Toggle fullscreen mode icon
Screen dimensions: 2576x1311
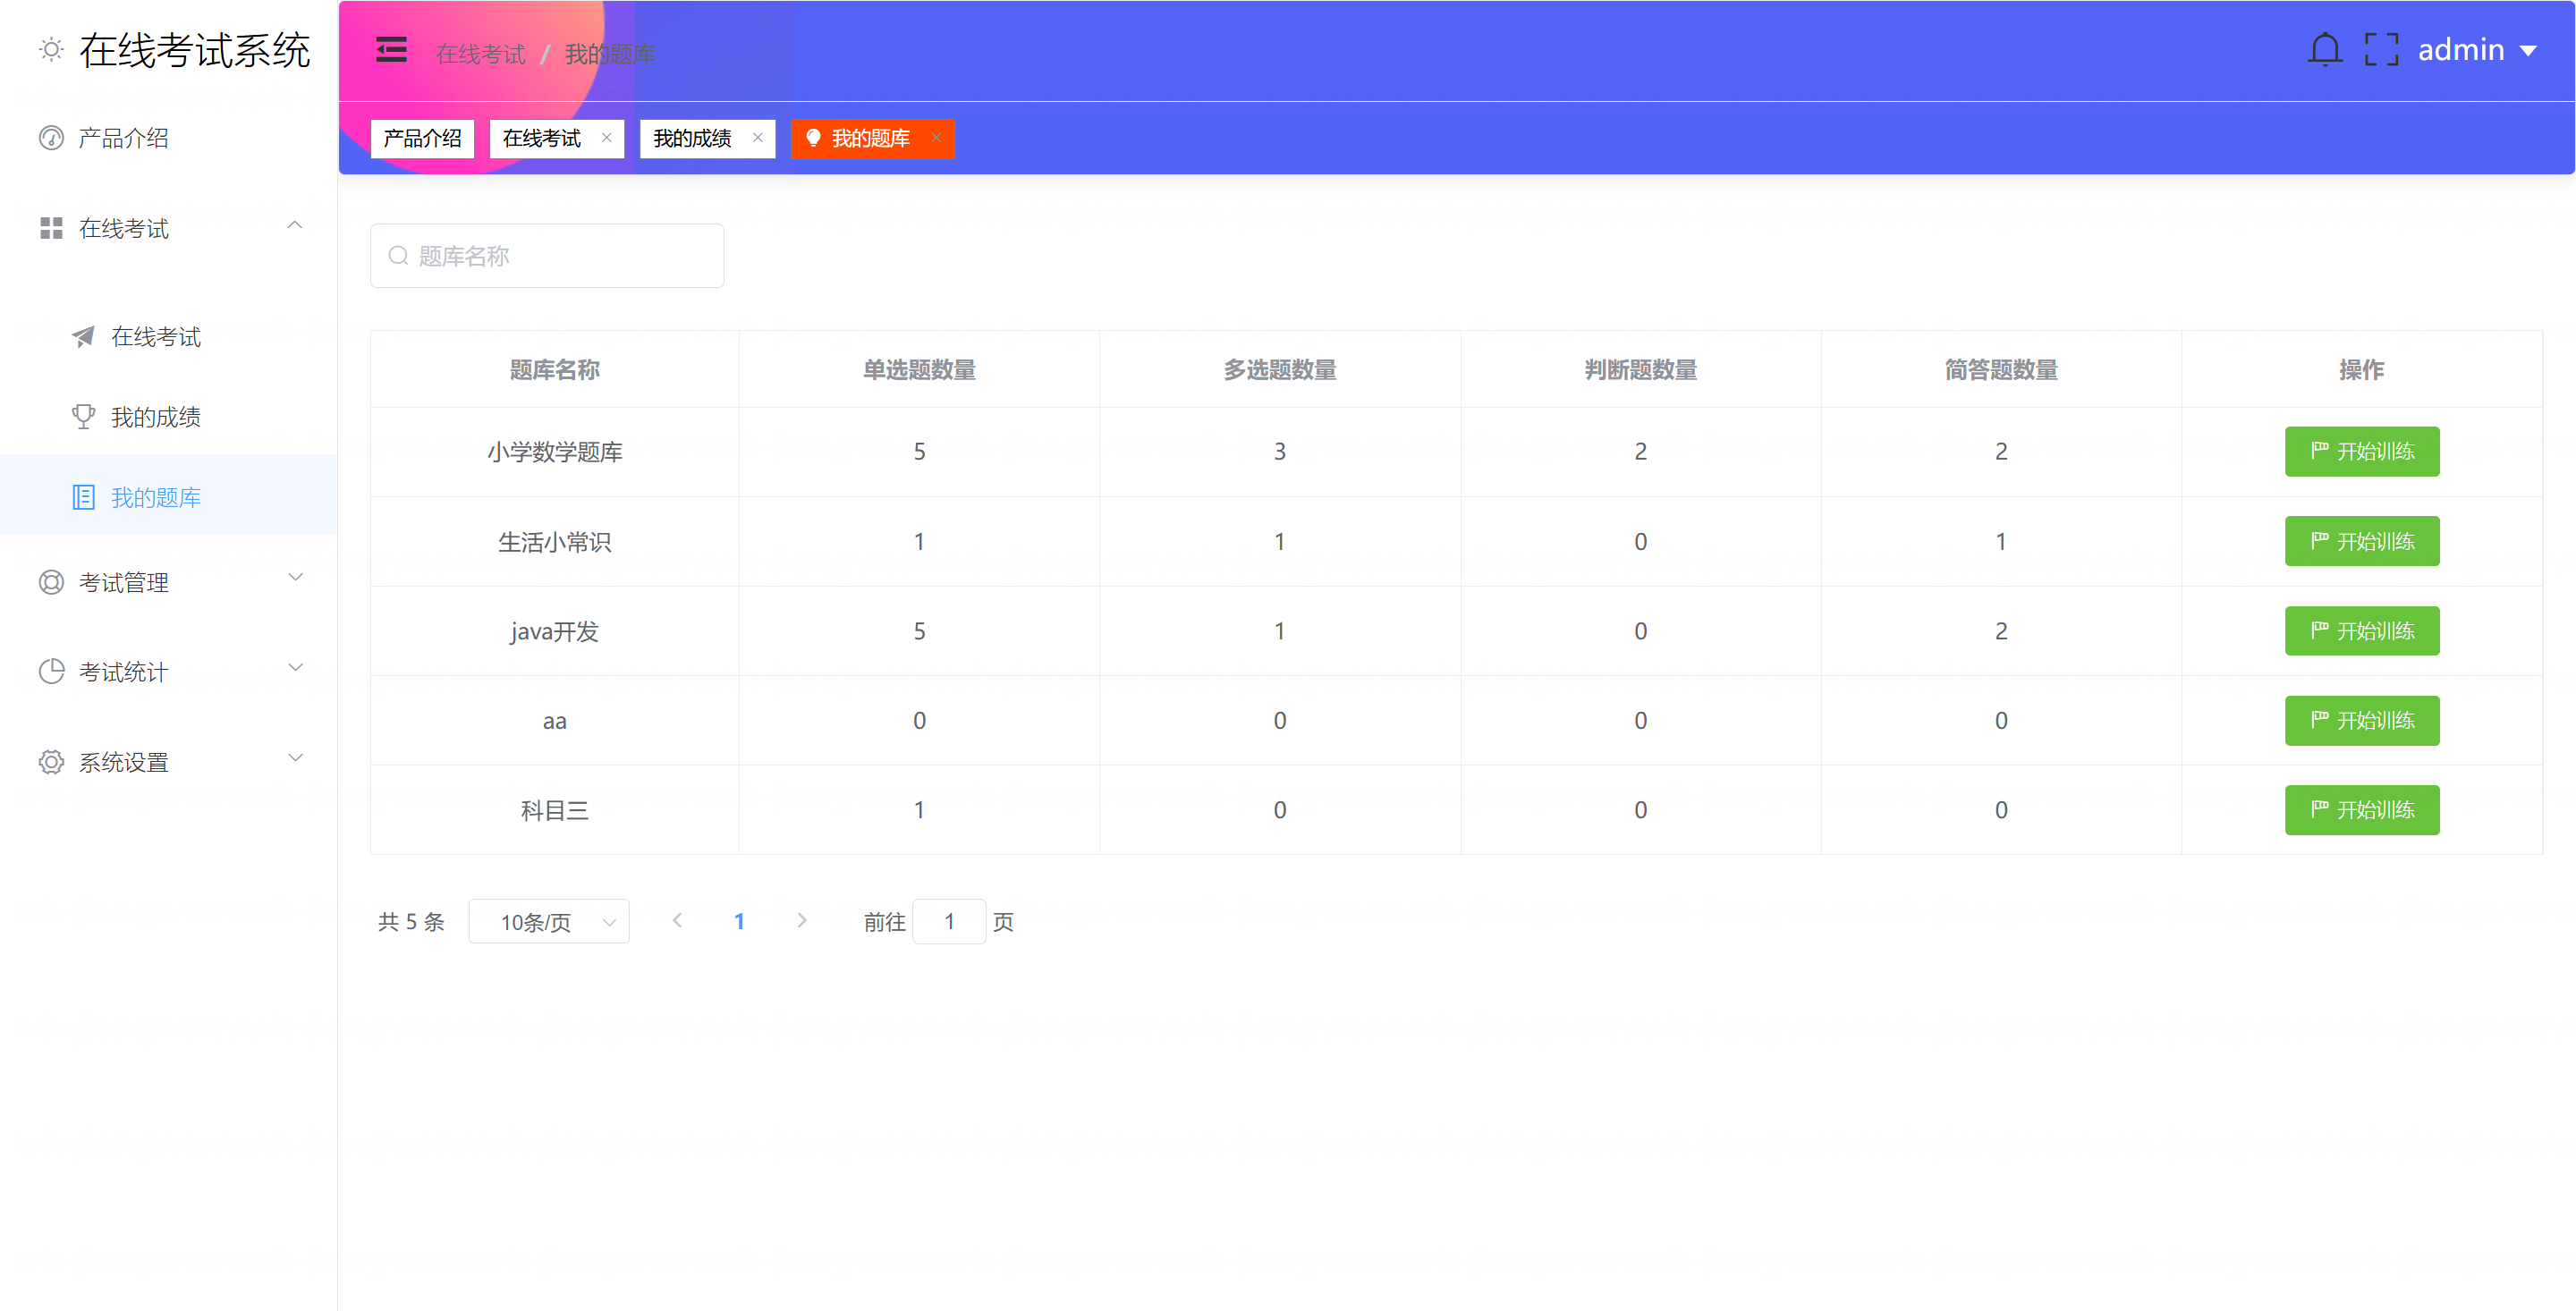2381,50
